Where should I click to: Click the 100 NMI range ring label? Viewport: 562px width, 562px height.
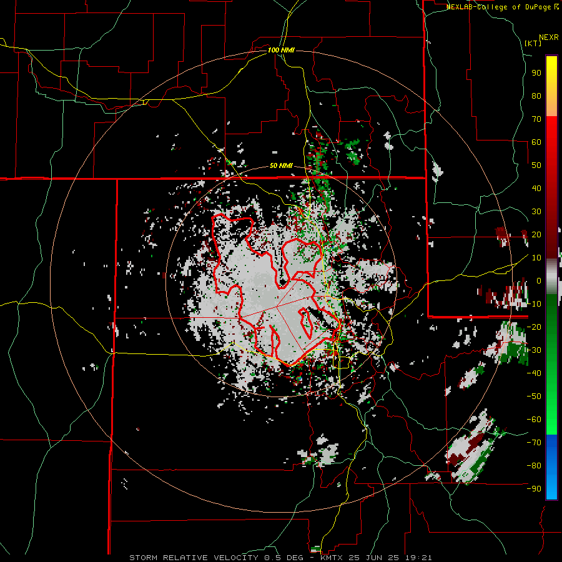pos(281,50)
